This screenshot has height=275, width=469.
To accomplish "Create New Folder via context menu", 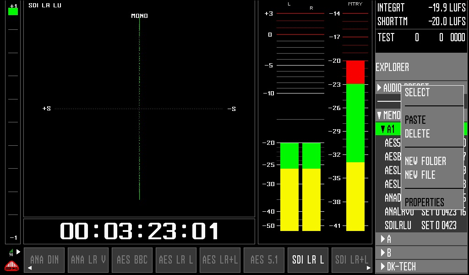I will [x=425, y=161].
